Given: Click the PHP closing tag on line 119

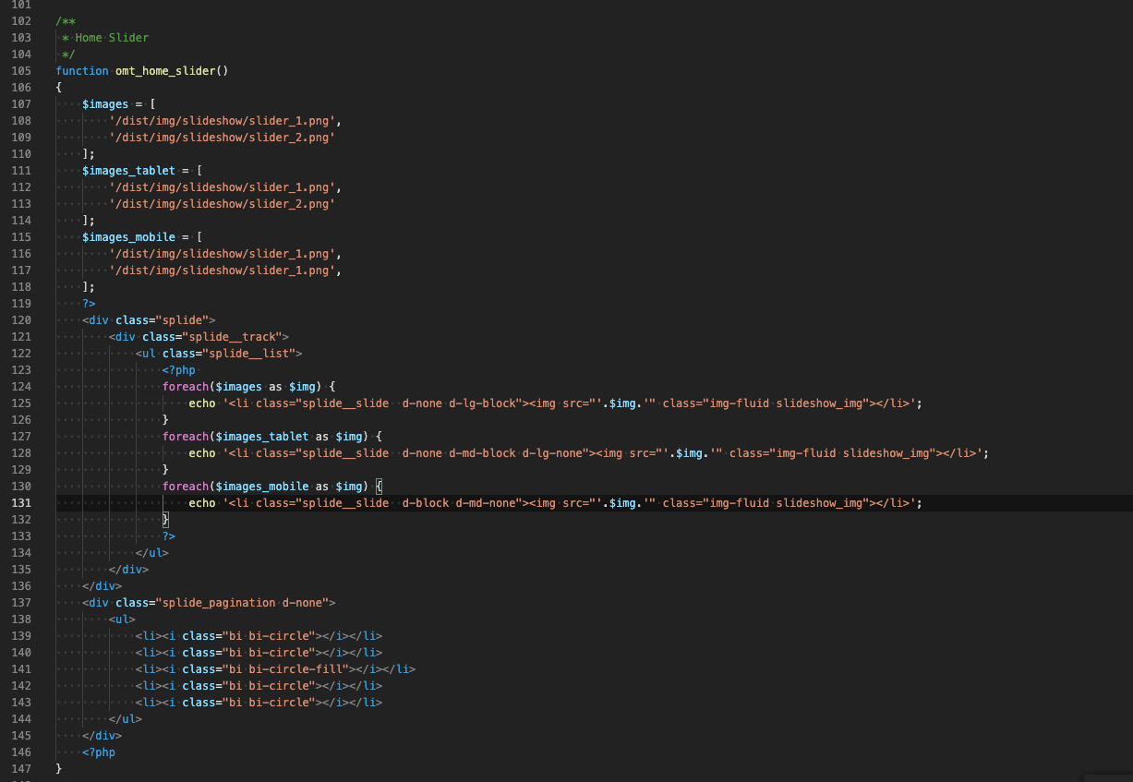Looking at the screenshot, I should coord(89,304).
